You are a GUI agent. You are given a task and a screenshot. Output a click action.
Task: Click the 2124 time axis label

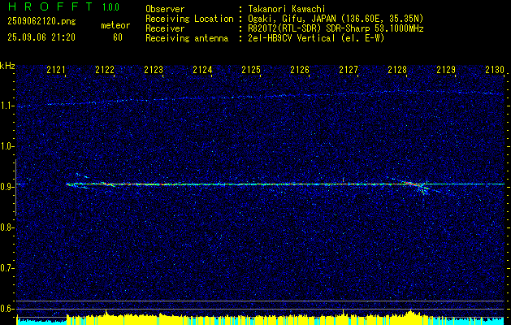(202, 70)
